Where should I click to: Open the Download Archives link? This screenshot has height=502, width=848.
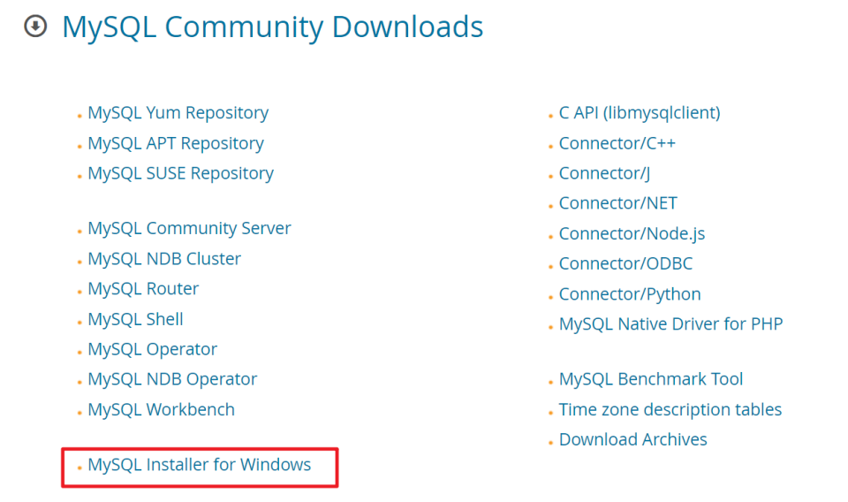coord(632,440)
